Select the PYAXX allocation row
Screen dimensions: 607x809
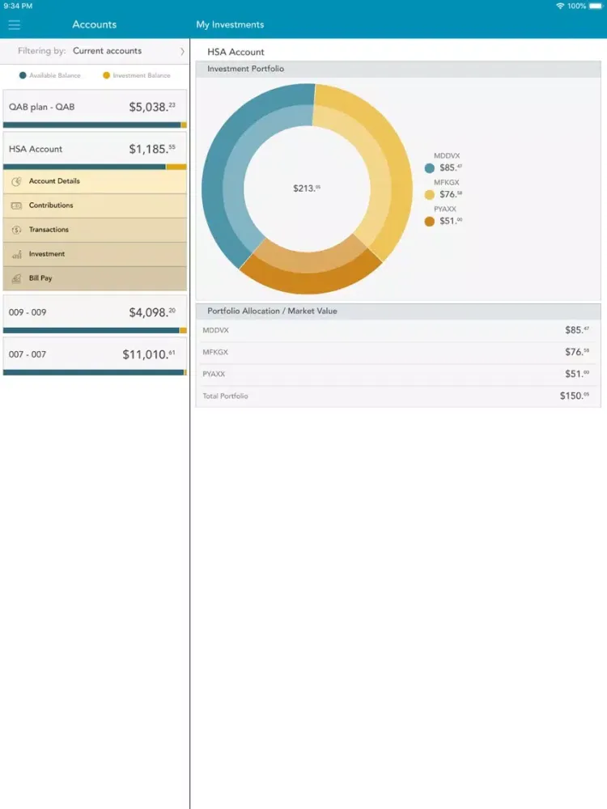(398, 374)
